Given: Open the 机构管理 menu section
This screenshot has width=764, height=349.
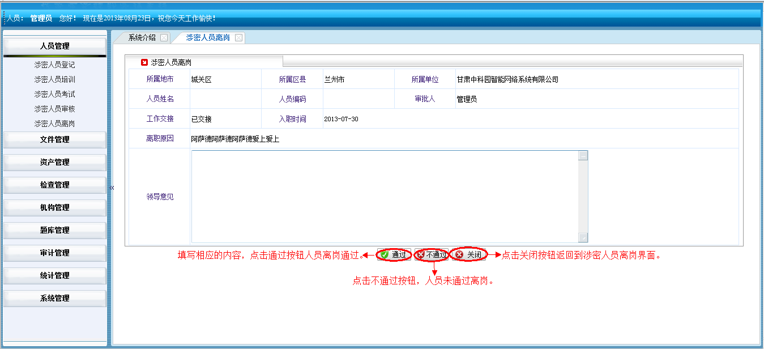Looking at the screenshot, I should point(55,207).
